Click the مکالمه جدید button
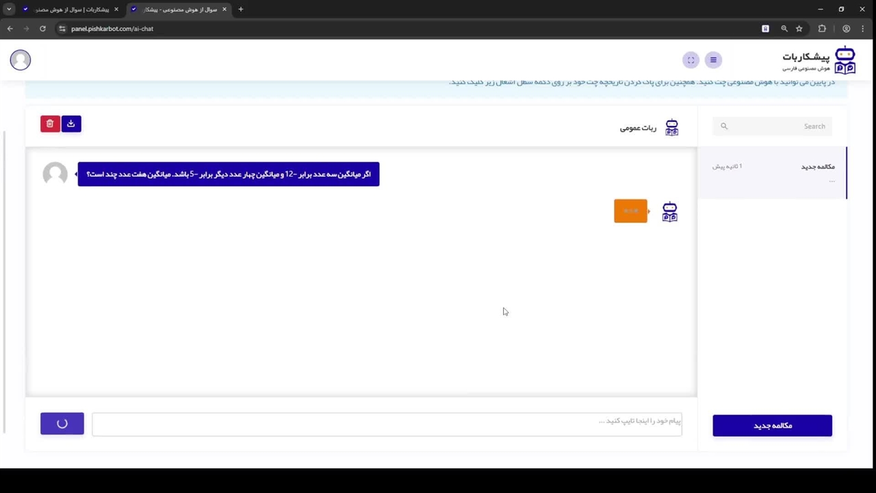The height and width of the screenshot is (493, 876). pos(772,426)
